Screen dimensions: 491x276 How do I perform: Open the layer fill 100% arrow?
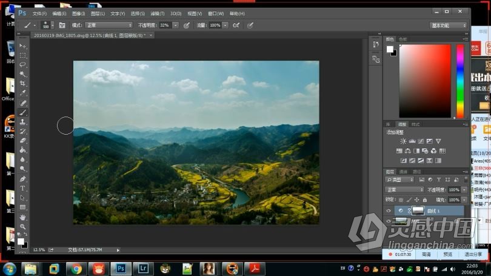pyautogui.click(x=464, y=200)
